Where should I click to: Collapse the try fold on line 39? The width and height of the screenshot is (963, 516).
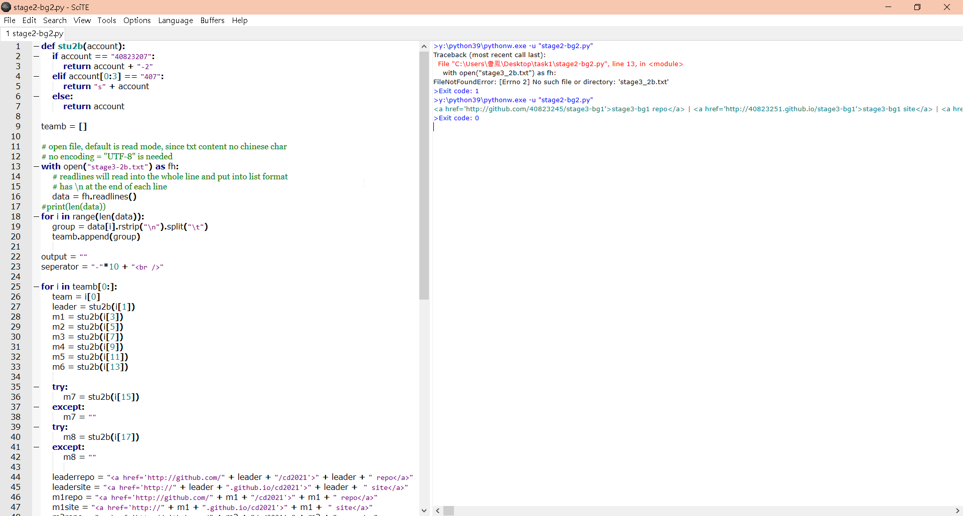tap(36, 427)
